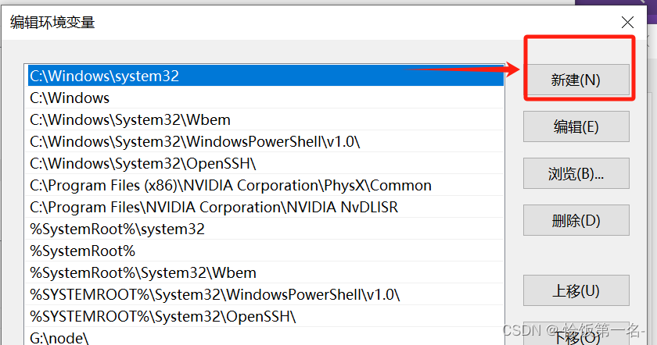The height and width of the screenshot is (345, 657).
Task: Move entry up with 上移(U)
Action: click(576, 290)
